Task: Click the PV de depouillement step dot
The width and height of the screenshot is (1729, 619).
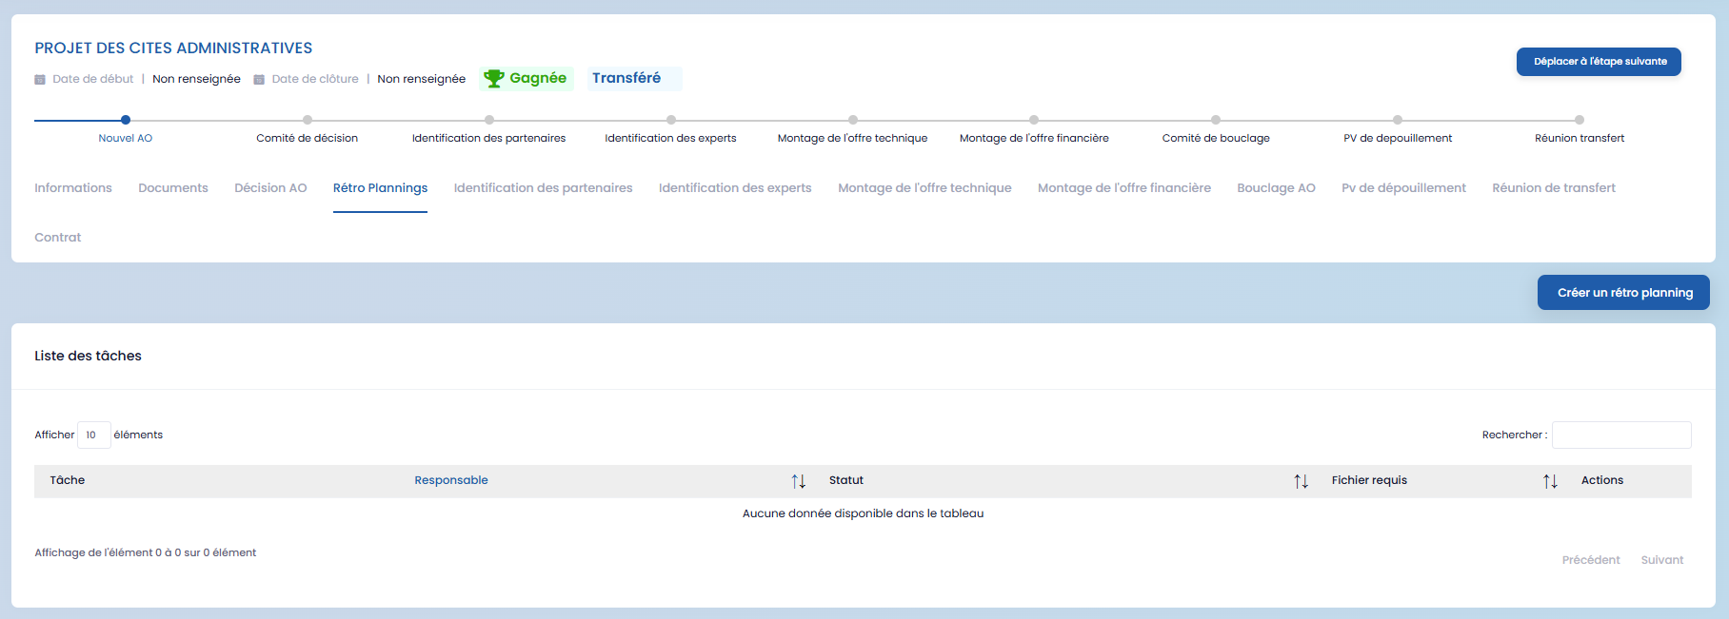Action: pos(1398,120)
